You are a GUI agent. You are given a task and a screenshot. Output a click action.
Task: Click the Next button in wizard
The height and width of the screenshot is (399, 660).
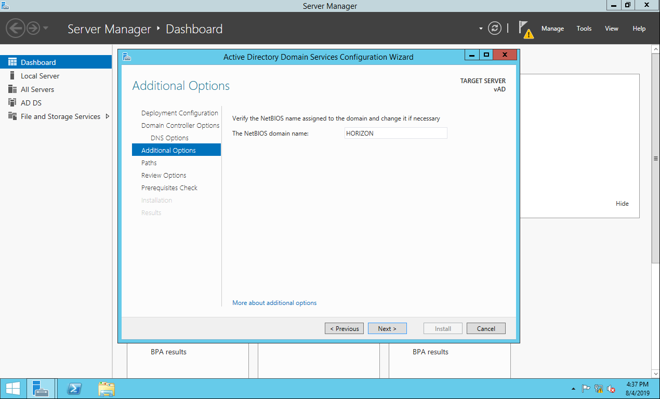click(387, 328)
